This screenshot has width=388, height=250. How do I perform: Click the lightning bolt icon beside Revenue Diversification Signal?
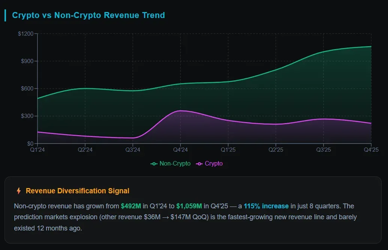[x=19, y=191]
